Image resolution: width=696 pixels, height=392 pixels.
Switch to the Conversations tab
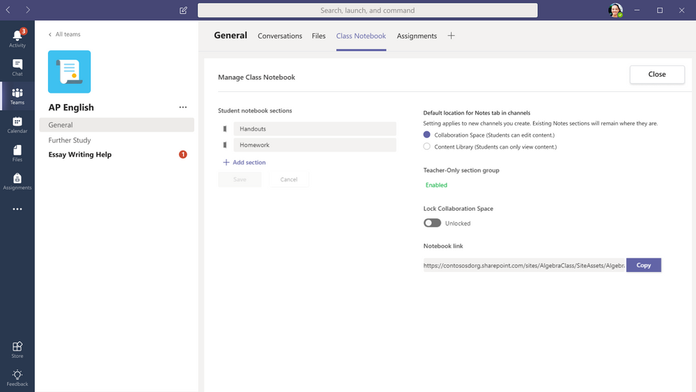[x=279, y=36]
